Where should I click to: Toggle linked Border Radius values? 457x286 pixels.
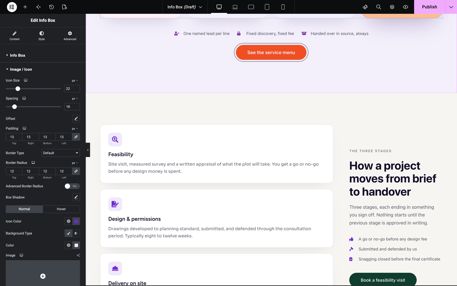pos(76,171)
